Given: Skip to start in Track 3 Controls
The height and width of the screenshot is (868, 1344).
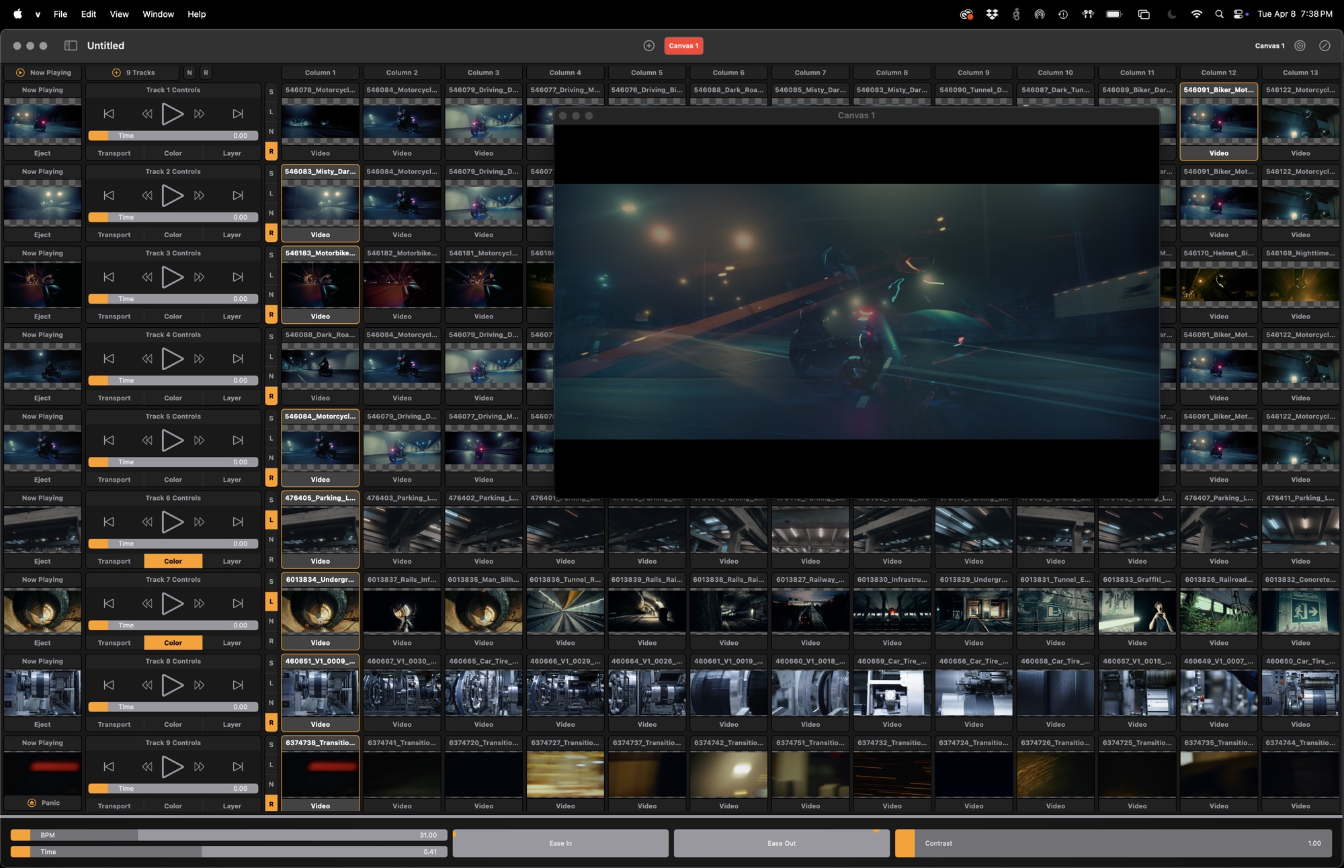Looking at the screenshot, I should [109, 277].
